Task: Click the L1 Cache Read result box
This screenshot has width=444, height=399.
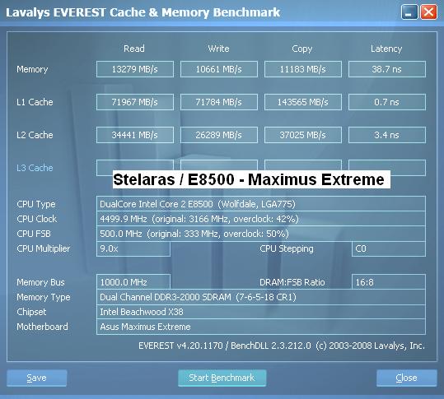Action: click(135, 102)
